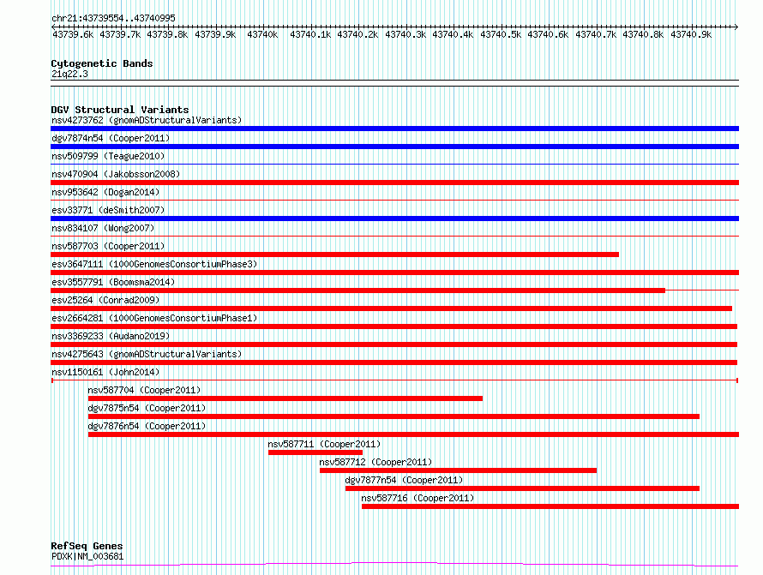Click the thin blue line under nsv509799

(x=394, y=165)
